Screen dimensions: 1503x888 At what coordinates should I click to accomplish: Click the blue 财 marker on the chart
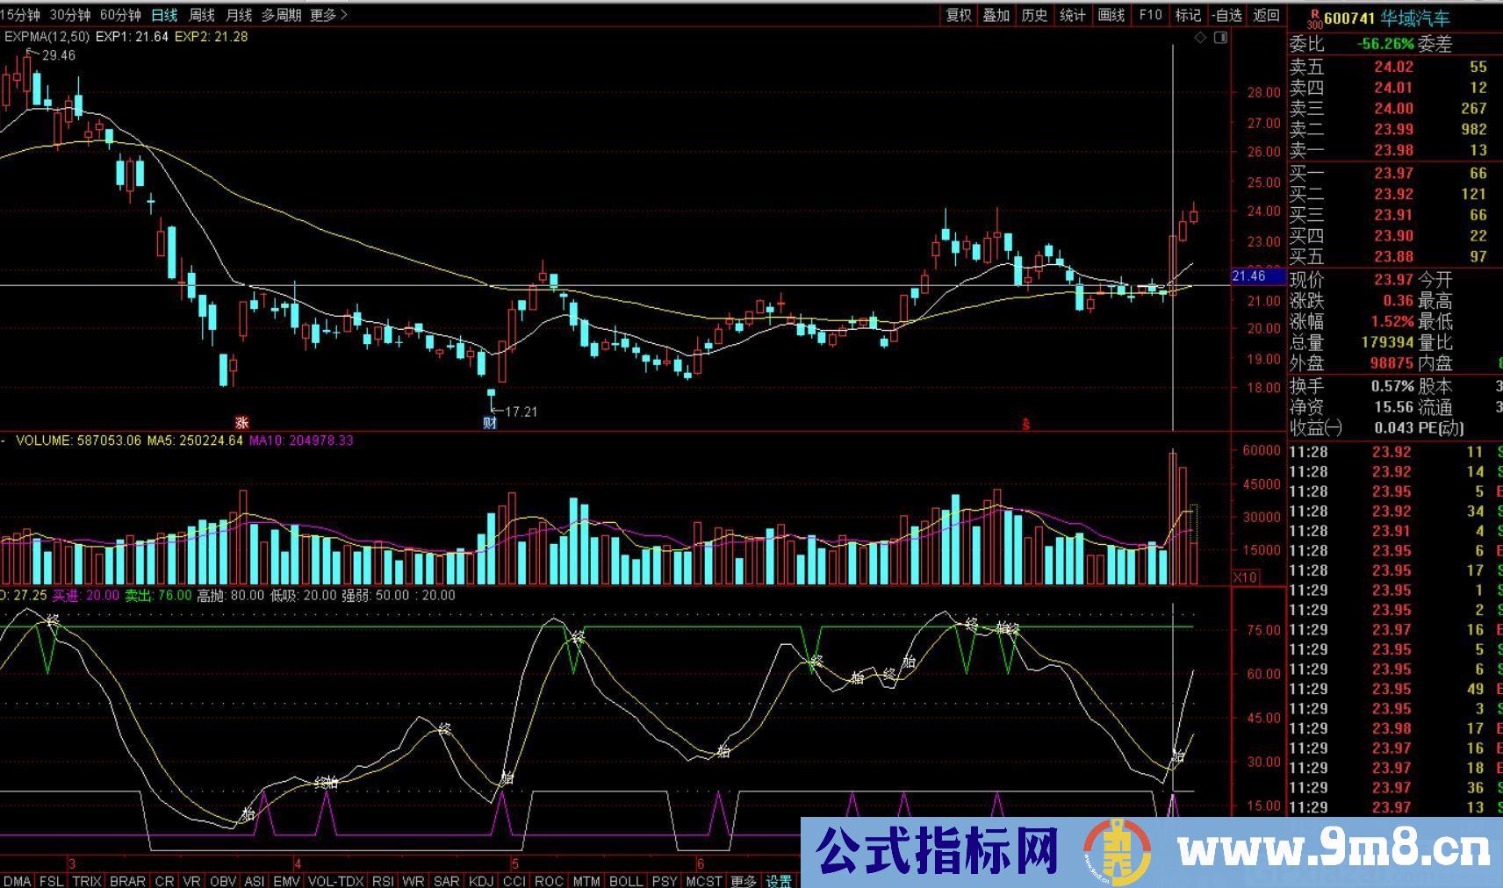coord(490,423)
